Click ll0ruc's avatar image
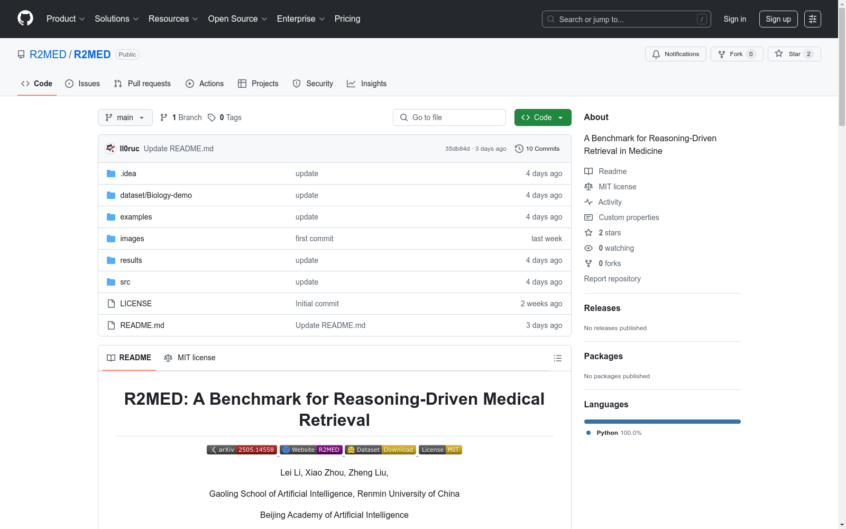Screen dimensions: 846x529 (111, 149)
